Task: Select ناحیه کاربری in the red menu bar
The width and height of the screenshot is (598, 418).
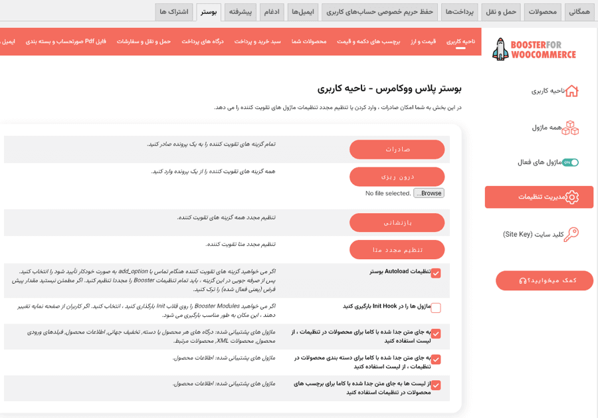Action: [x=460, y=41]
